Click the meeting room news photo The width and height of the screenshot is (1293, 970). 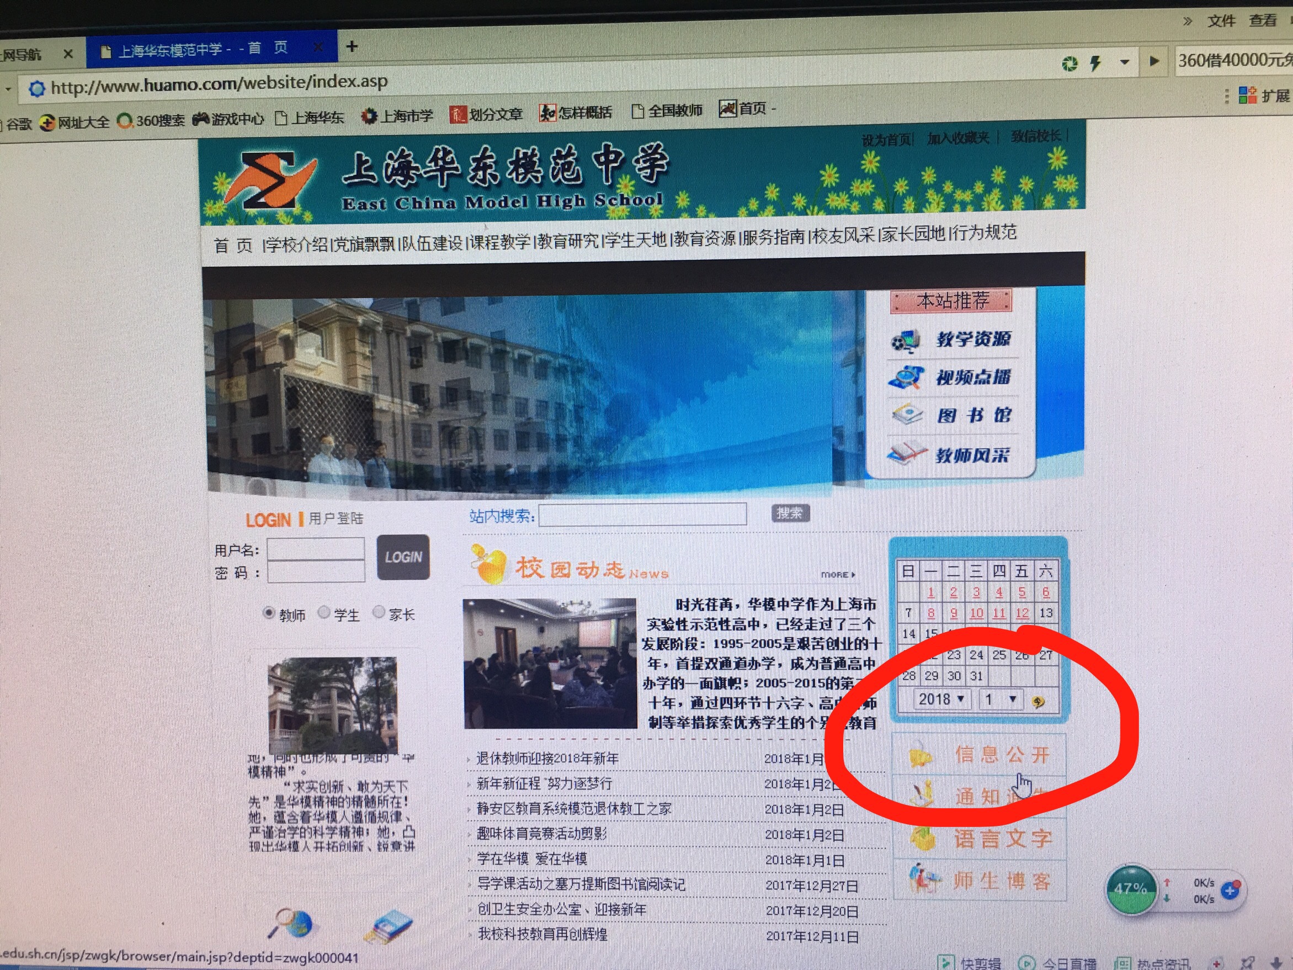click(550, 664)
